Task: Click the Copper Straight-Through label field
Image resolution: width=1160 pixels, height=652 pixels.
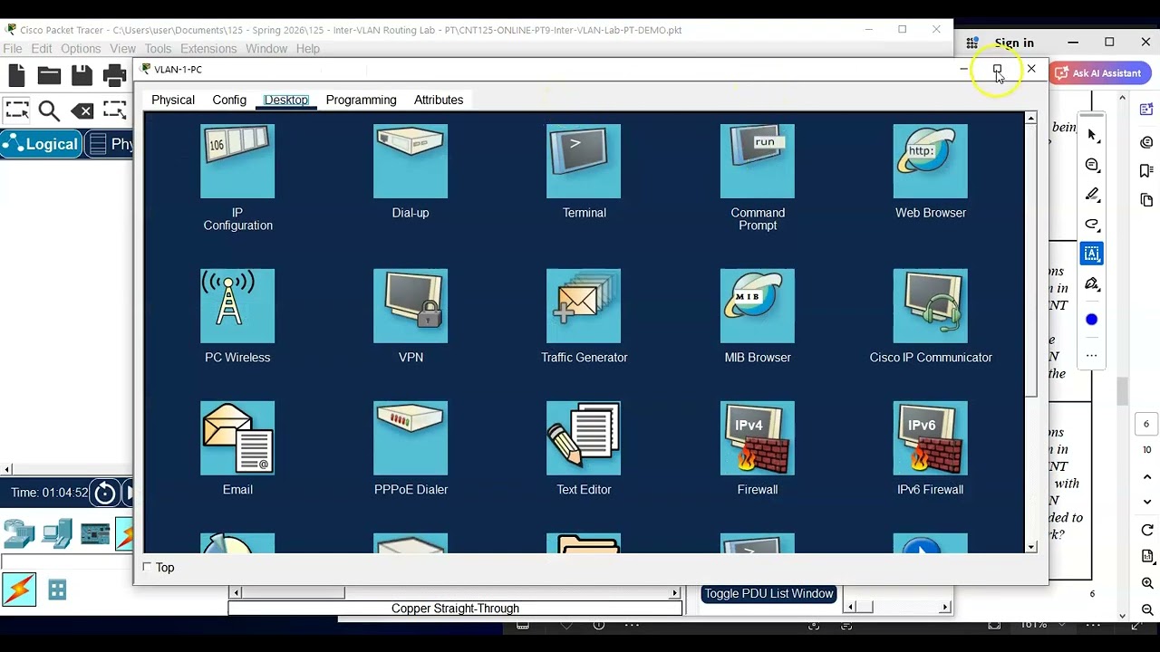Action: (455, 609)
